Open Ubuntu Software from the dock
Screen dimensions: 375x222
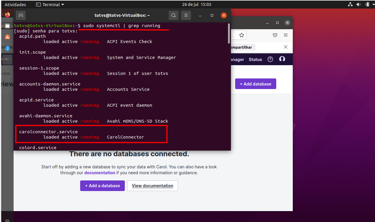pos(7,37)
